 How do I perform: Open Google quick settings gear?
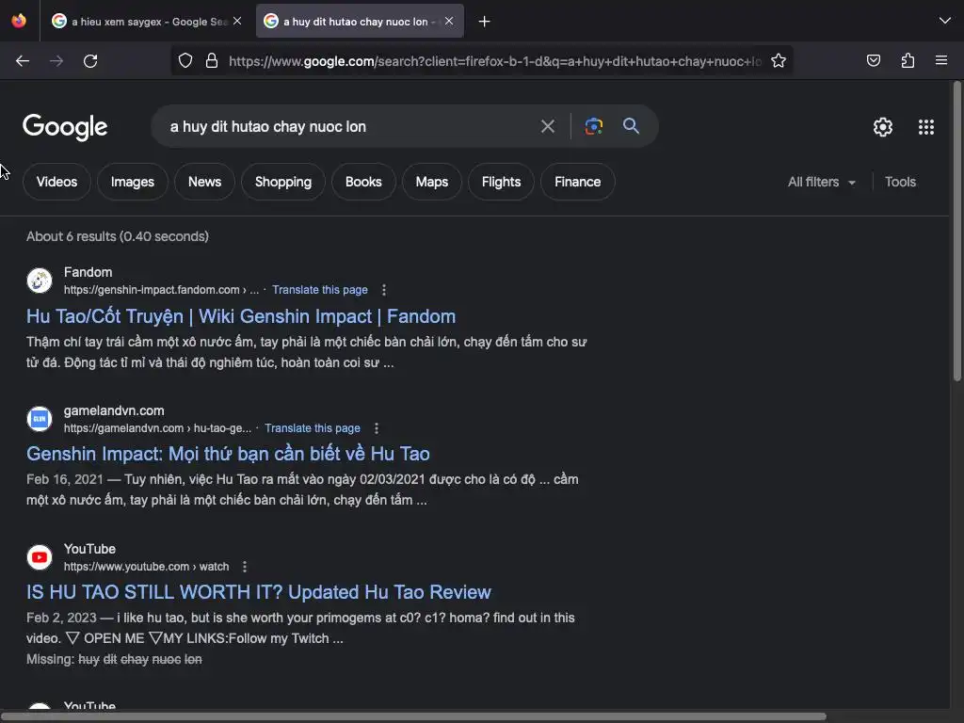pyautogui.click(x=883, y=127)
